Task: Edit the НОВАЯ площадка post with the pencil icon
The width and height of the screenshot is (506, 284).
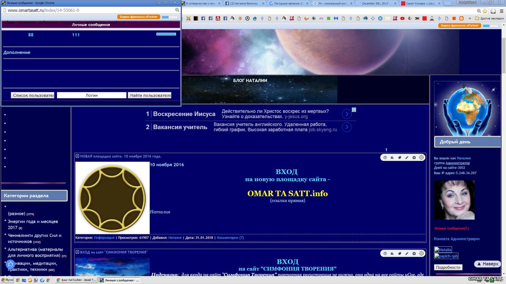Action: pyautogui.click(x=407, y=157)
